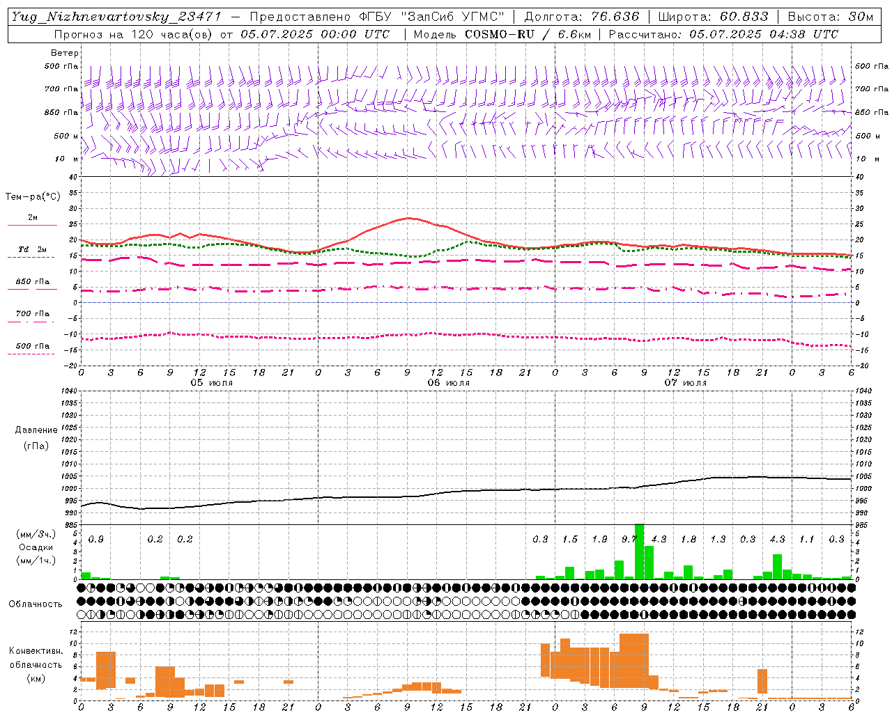Click the green dashed 'Td 2м' legend line
This screenshot has width=892, height=713.
[x=31, y=257]
